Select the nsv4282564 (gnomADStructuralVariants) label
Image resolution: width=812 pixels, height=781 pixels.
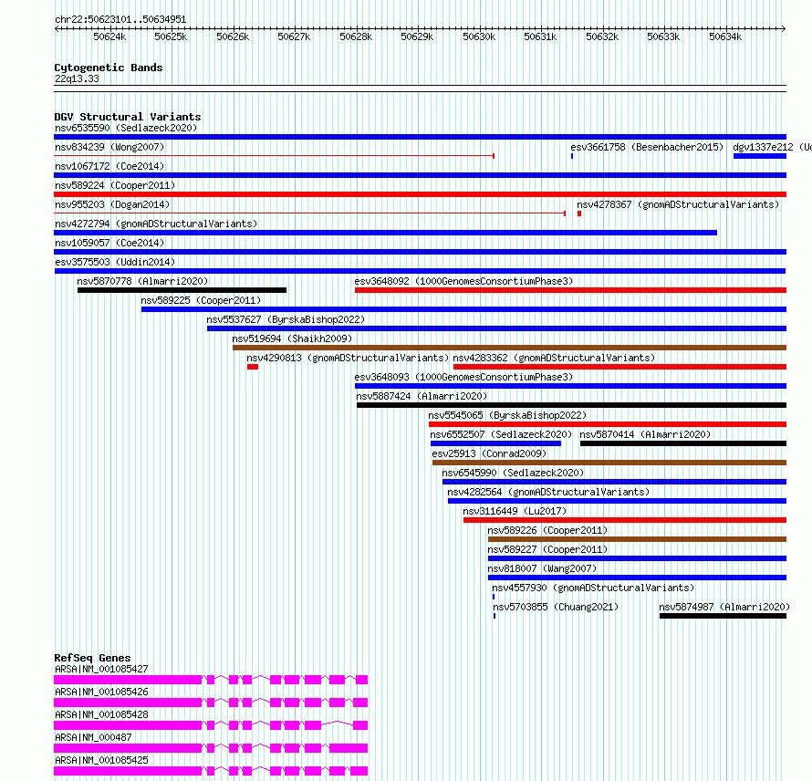click(x=548, y=492)
